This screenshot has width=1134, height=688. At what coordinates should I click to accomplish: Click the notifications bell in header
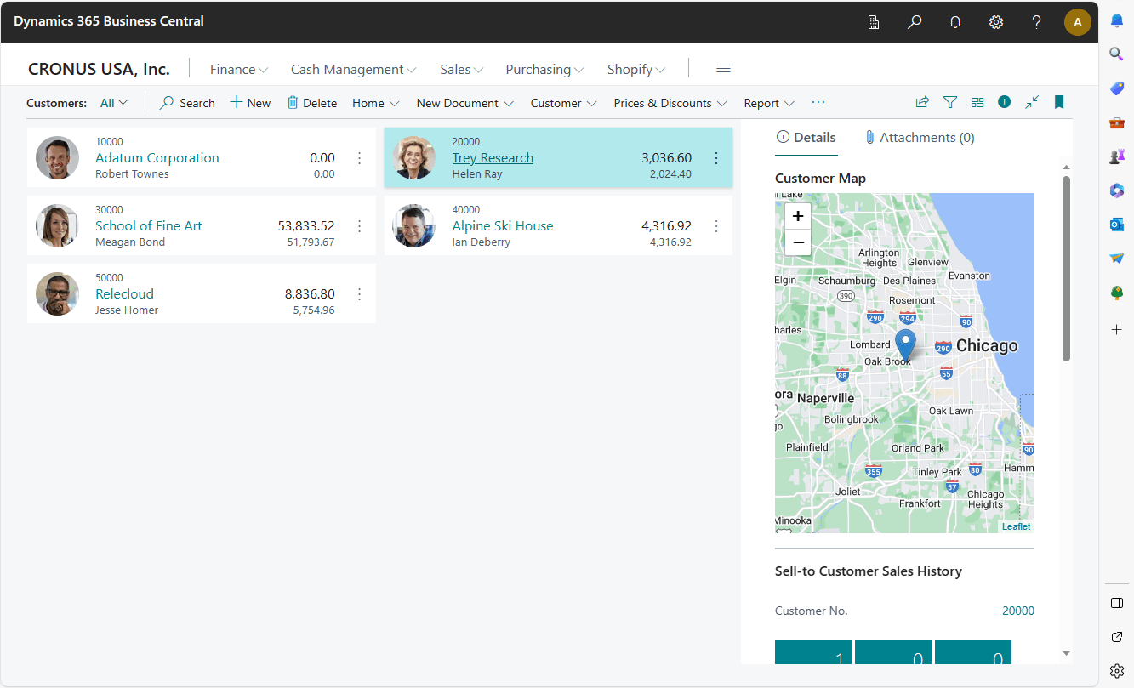click(x=955, y=22)
